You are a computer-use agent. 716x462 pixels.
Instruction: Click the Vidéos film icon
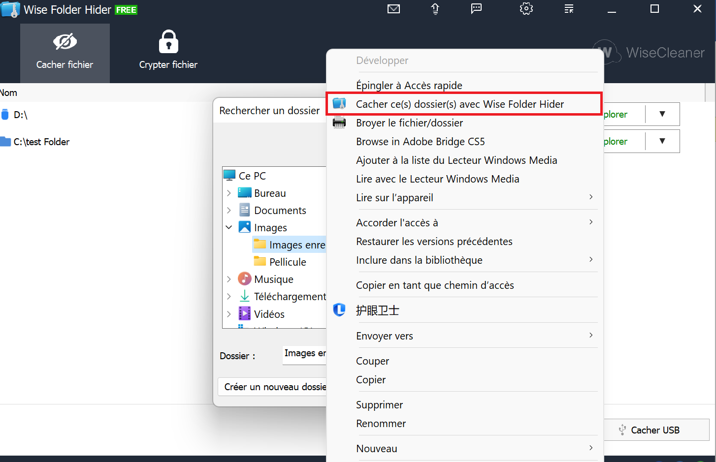[244, 313]
